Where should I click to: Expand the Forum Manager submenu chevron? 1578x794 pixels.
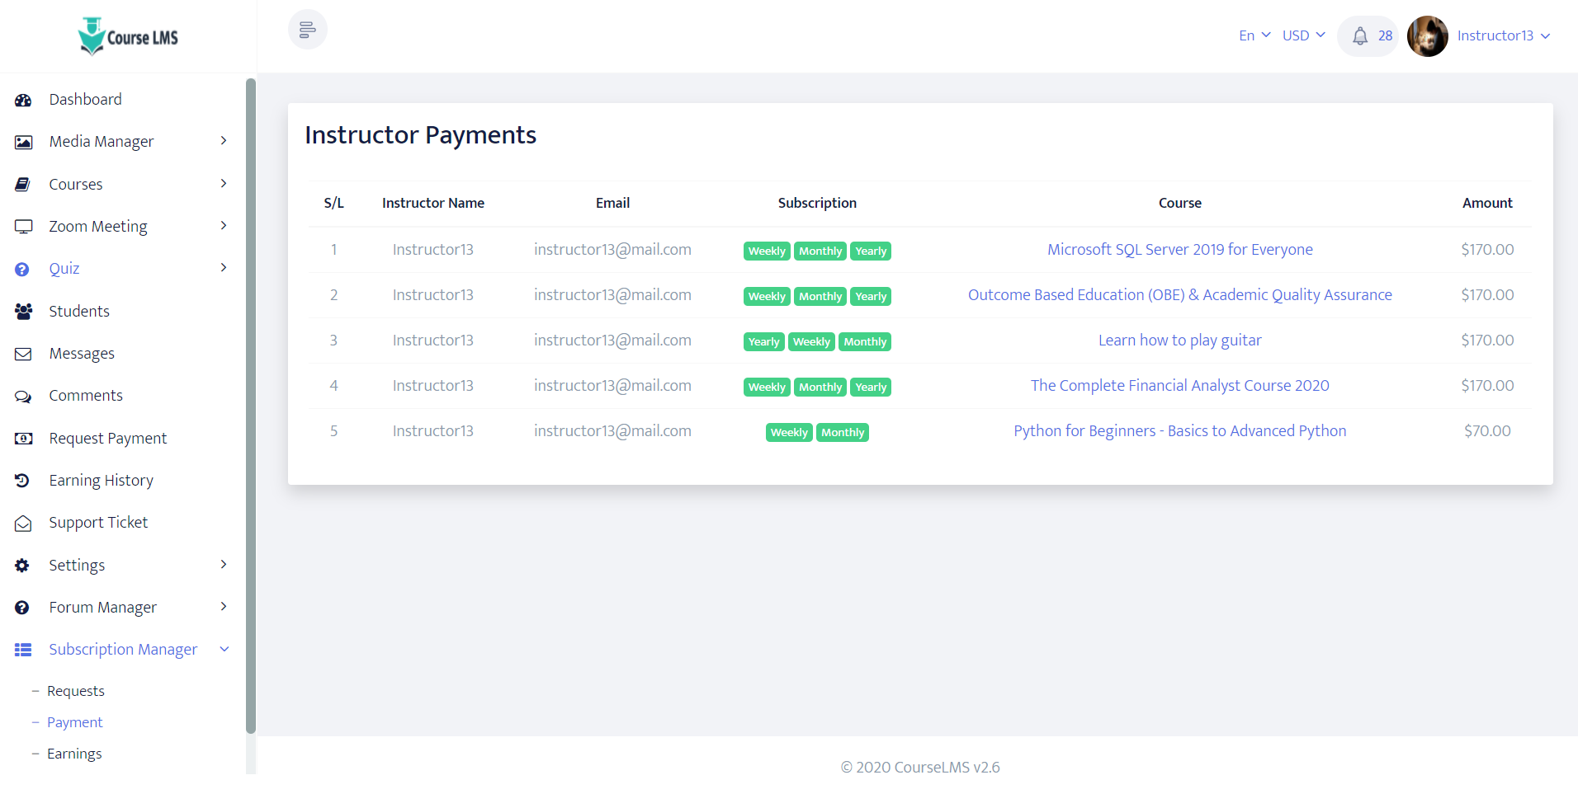pyautogui.click(x=224, y=607)
